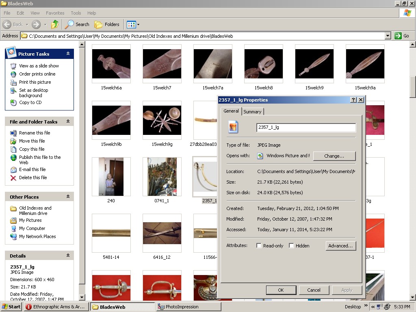Open the Favorites menu

click(x=55, y=13)
